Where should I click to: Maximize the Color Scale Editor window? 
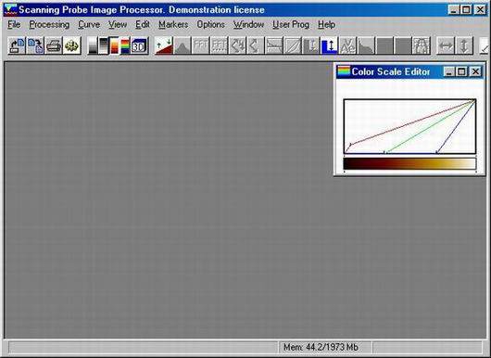click(461, 71)
